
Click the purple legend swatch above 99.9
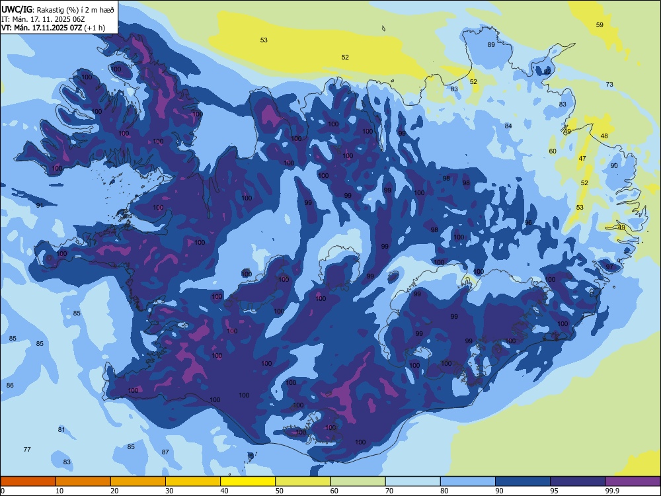633,481
